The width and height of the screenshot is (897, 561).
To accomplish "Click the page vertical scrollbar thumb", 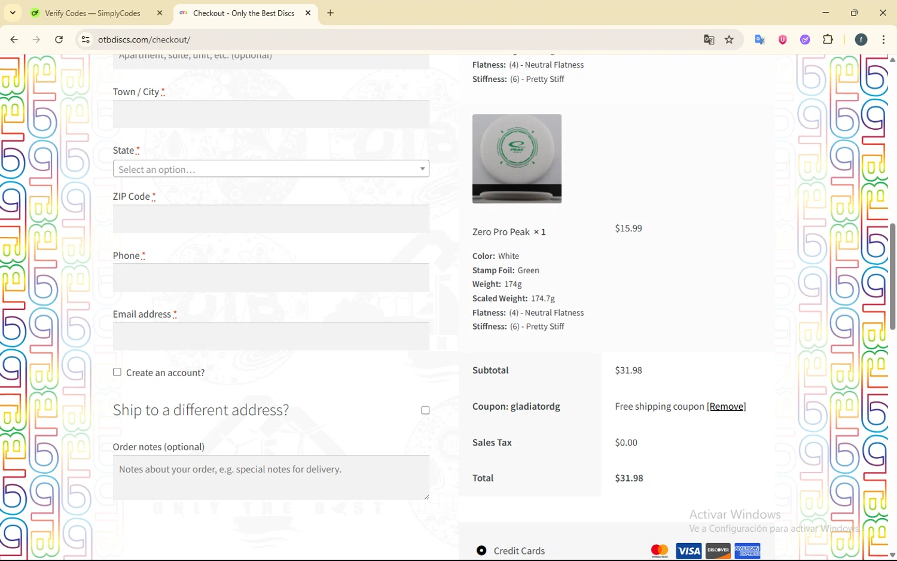I will pyautogui.click(x=892, y=276).
